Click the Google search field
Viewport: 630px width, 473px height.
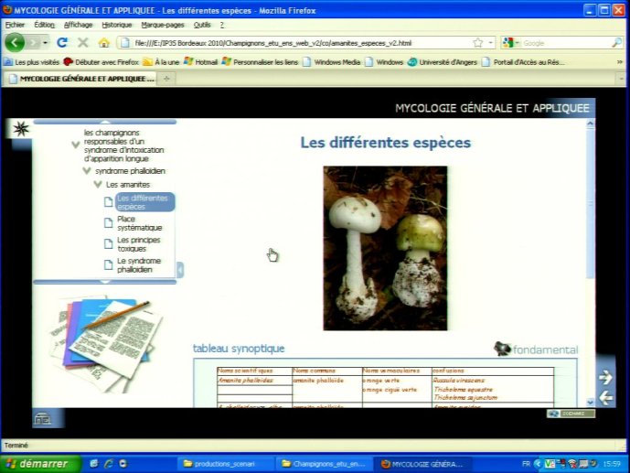point(565,43)
